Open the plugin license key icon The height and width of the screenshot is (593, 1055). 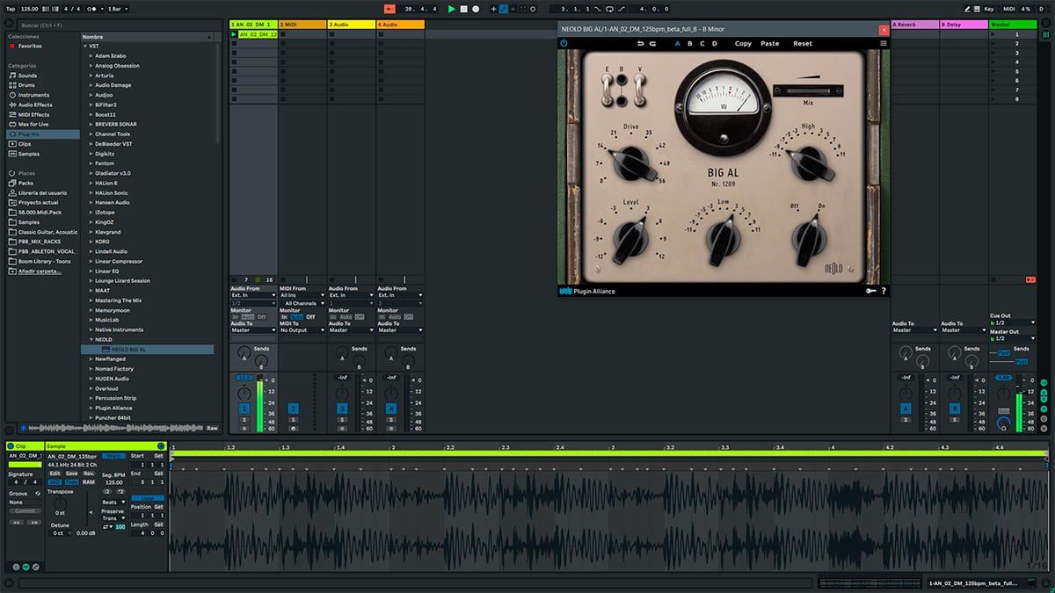(871, 291)
